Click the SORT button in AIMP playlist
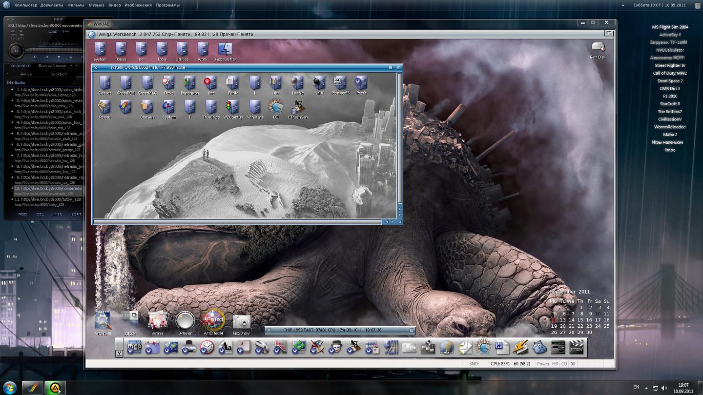The image size is (703, 395). point(76,214)
